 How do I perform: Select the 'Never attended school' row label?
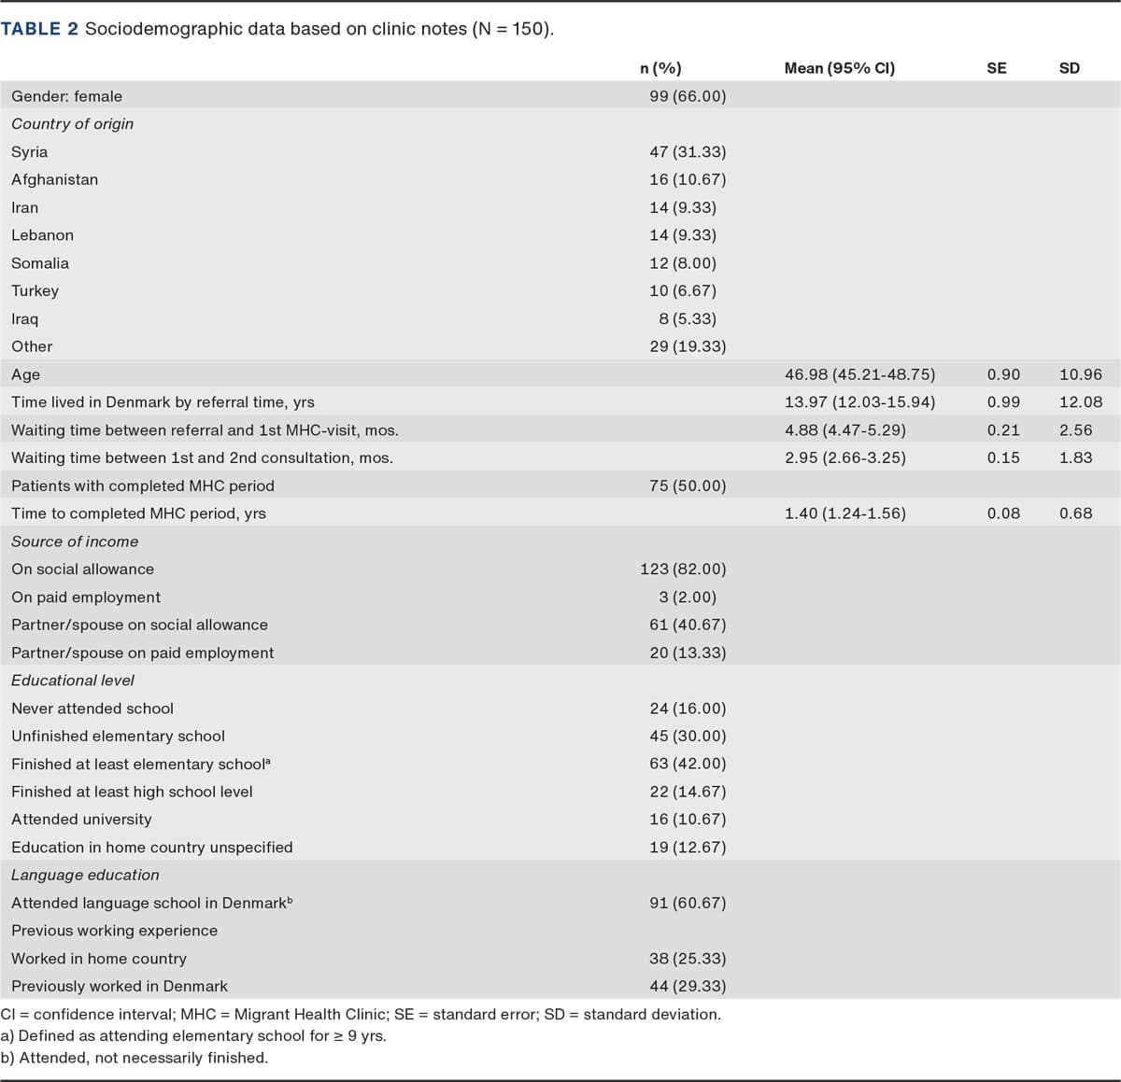click(x=92, y=709)
